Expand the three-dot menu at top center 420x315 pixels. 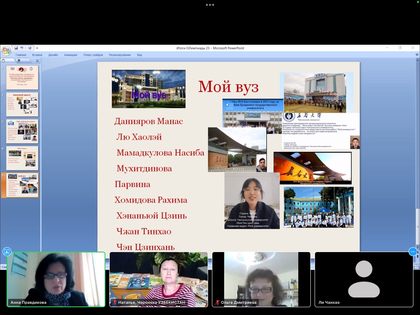click(x=210, y=5)
